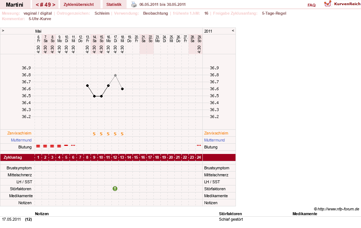Click the date range 06.05.2011 bis 30.05.2011
The image size is (361, 228).
[163, 4]
